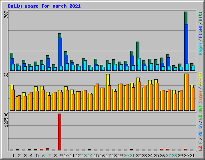Image resolution: width=205 pixels, height=160 pixels.
Task: Click the orange sites bar for day 15
Action: [97, 97]
